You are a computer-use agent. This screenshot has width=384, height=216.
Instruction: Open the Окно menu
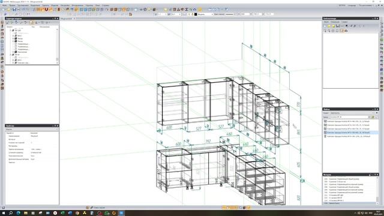pos(97,5)
